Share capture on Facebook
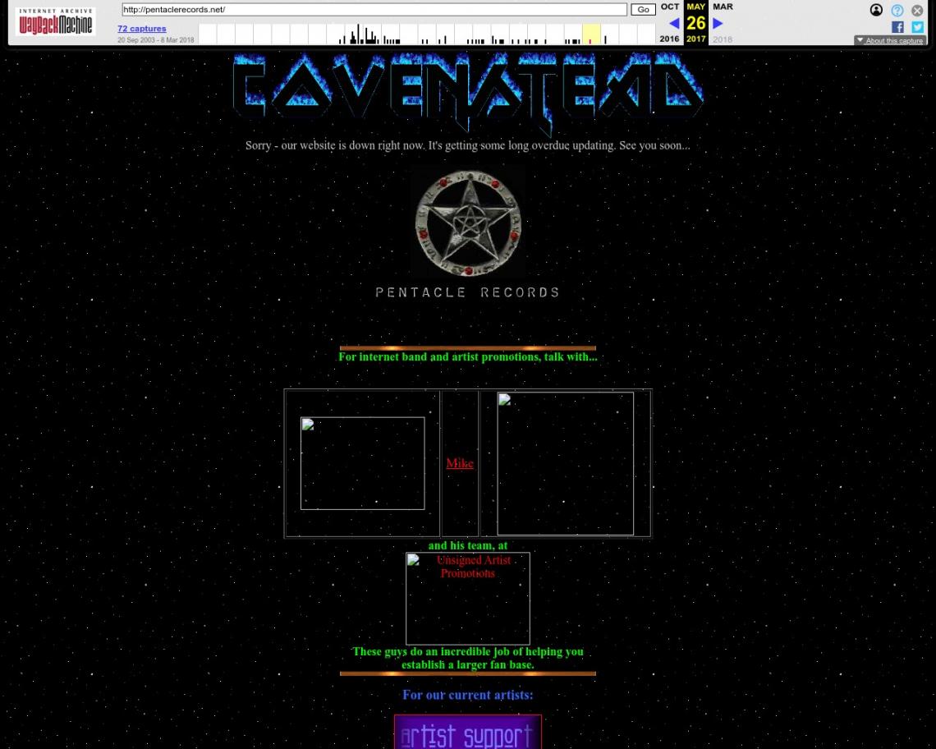Screen dimensions: 936x749 [897, 27]
